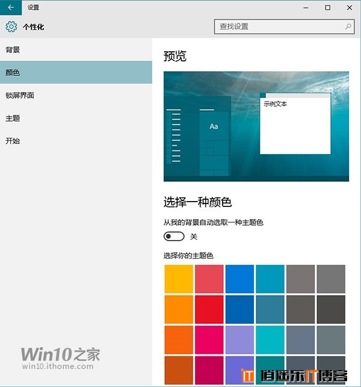361x387 pixels.
Task: Open the 背景 settings page
Action: [76, 50]
